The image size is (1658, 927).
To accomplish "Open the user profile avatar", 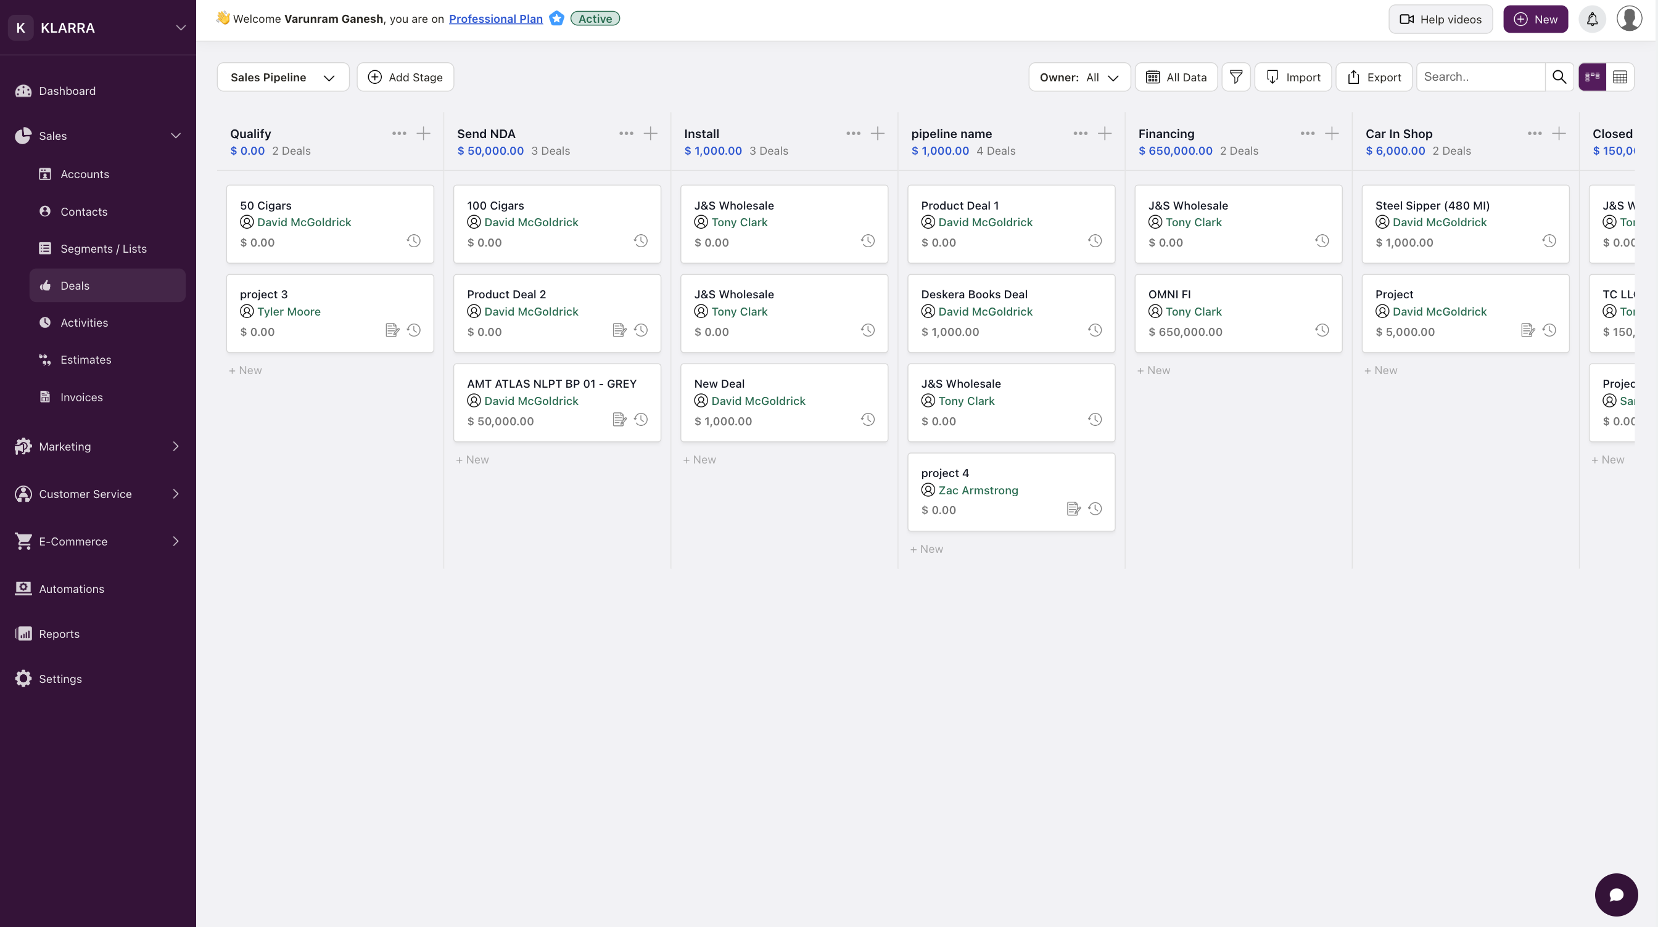I will click(x=1629, y=19).
